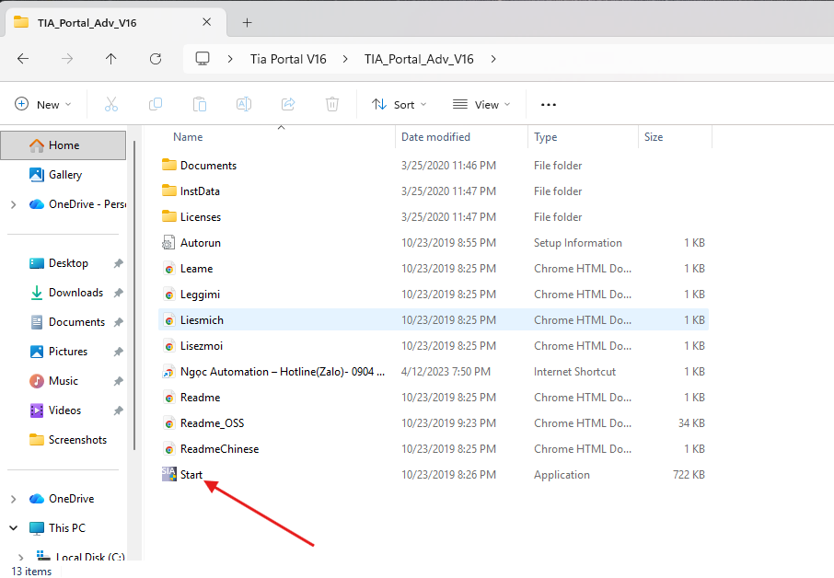The image size is (834, 578).
Task: Refresh the current folder view
Action: [x=156, y=59]
